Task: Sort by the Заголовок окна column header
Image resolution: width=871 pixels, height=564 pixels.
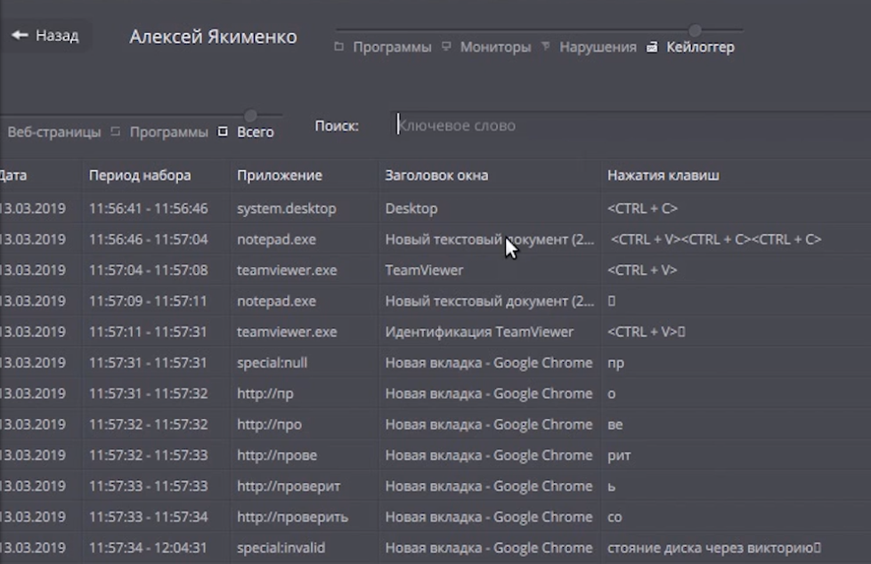Action: pyautogui.click(x=436, y=175)
